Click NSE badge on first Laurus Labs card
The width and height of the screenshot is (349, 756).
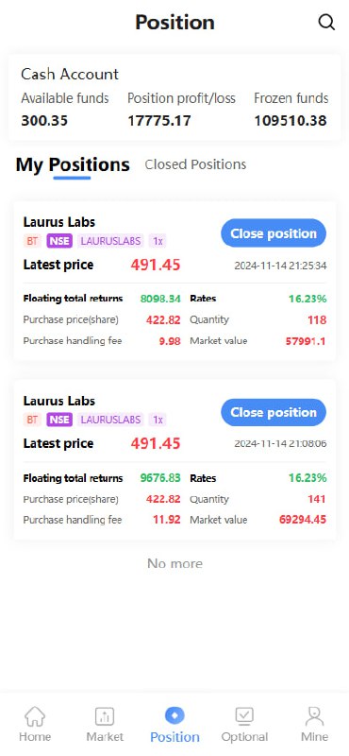[59, 241]
